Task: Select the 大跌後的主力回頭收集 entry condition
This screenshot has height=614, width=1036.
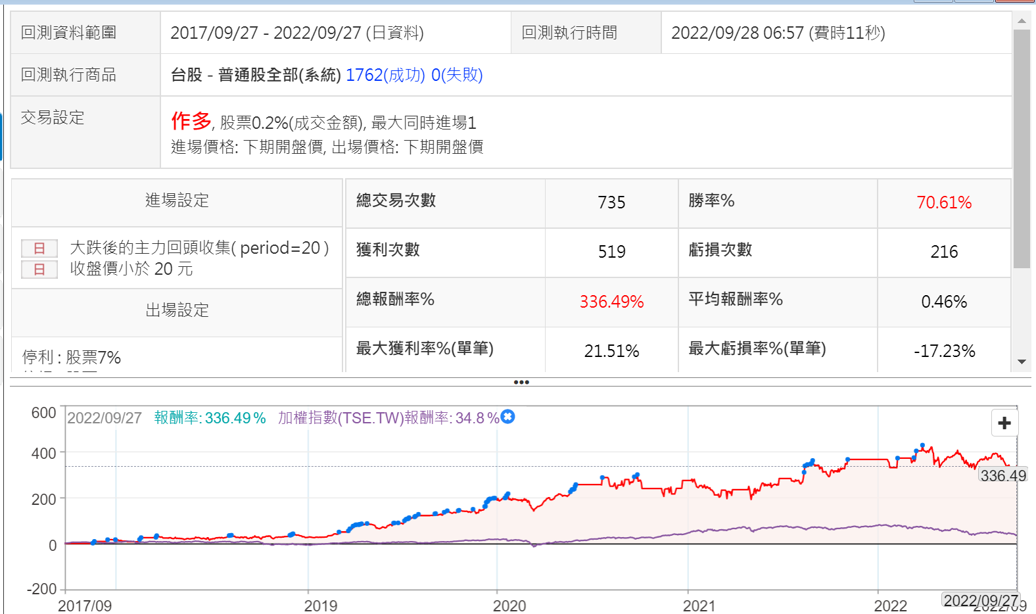Action: click(199, 248)
